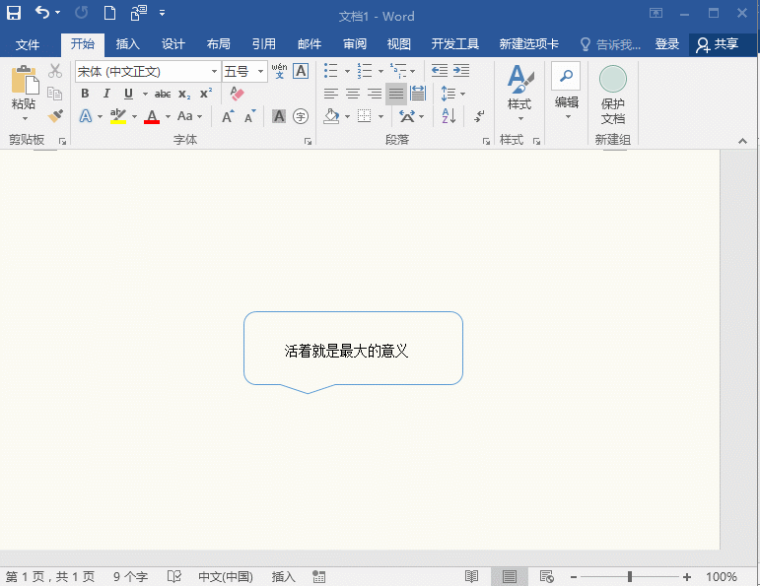760x586 pixels.
Task: Click the Clear Formatting eraser icon
Action: click(x=237, y=94)
